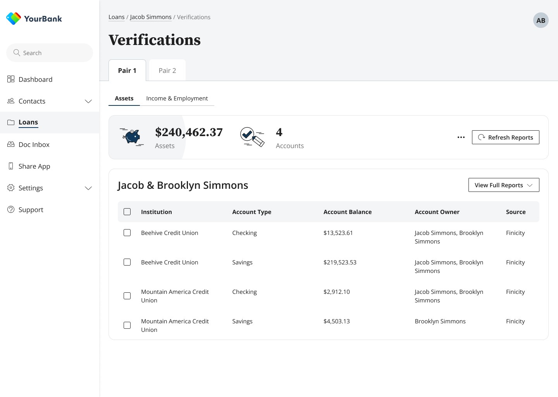Open the View Full Reports dropdown
Viewport: 558px width, 397px height.
[x=503, y=185]
